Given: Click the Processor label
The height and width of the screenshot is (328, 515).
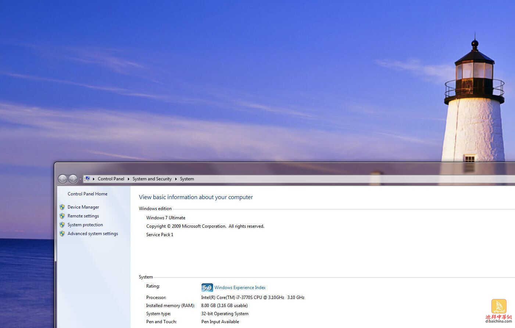Looking at the screenshot, I should coord(156,298).
